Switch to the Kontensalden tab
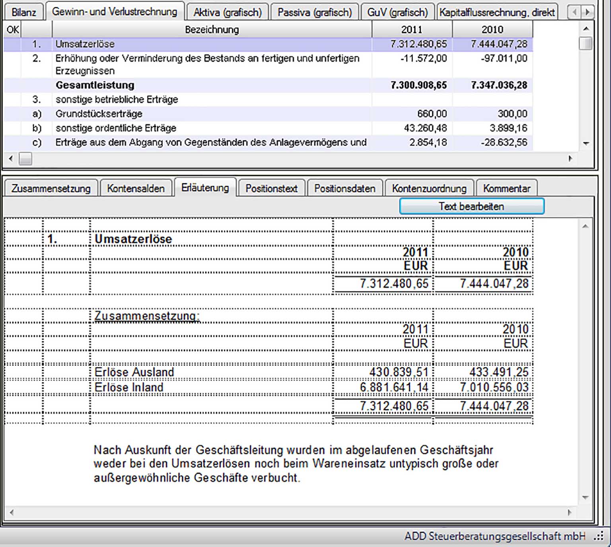 136,188
